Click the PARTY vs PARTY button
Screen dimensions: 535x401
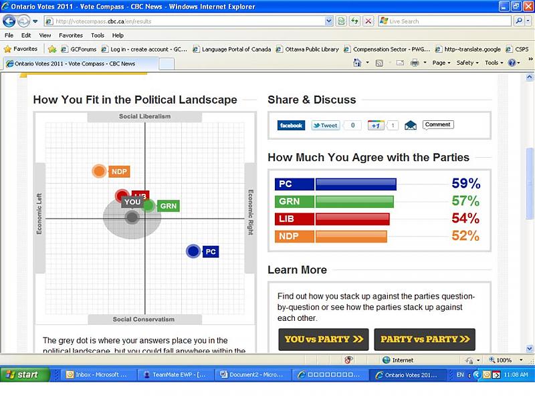(425, 339)
